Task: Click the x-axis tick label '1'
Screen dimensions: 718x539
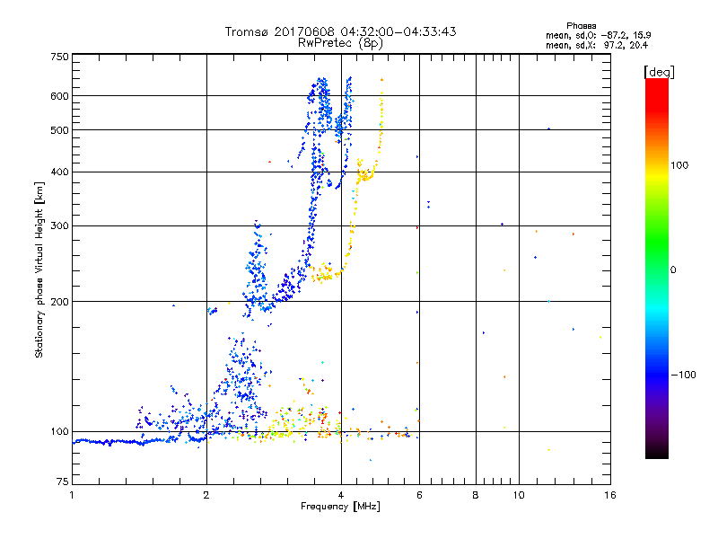Action: [72, 495]
